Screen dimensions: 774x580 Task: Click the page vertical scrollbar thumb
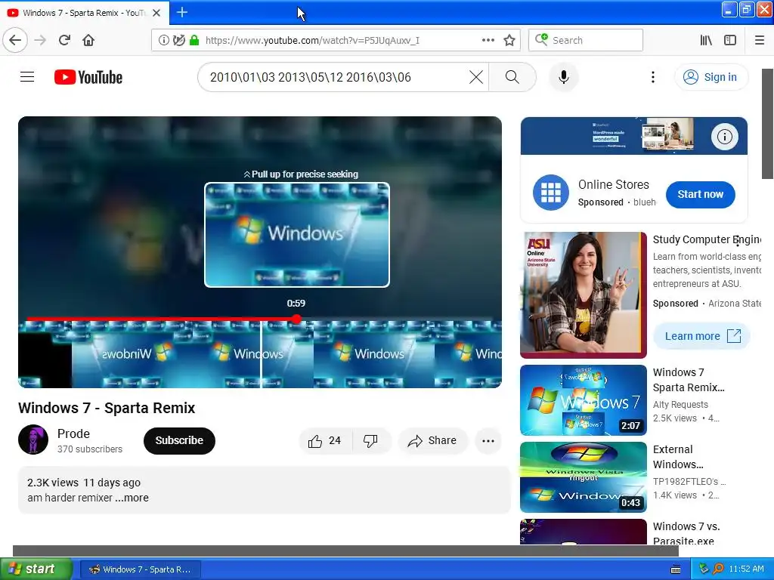[x=768, y=124]
